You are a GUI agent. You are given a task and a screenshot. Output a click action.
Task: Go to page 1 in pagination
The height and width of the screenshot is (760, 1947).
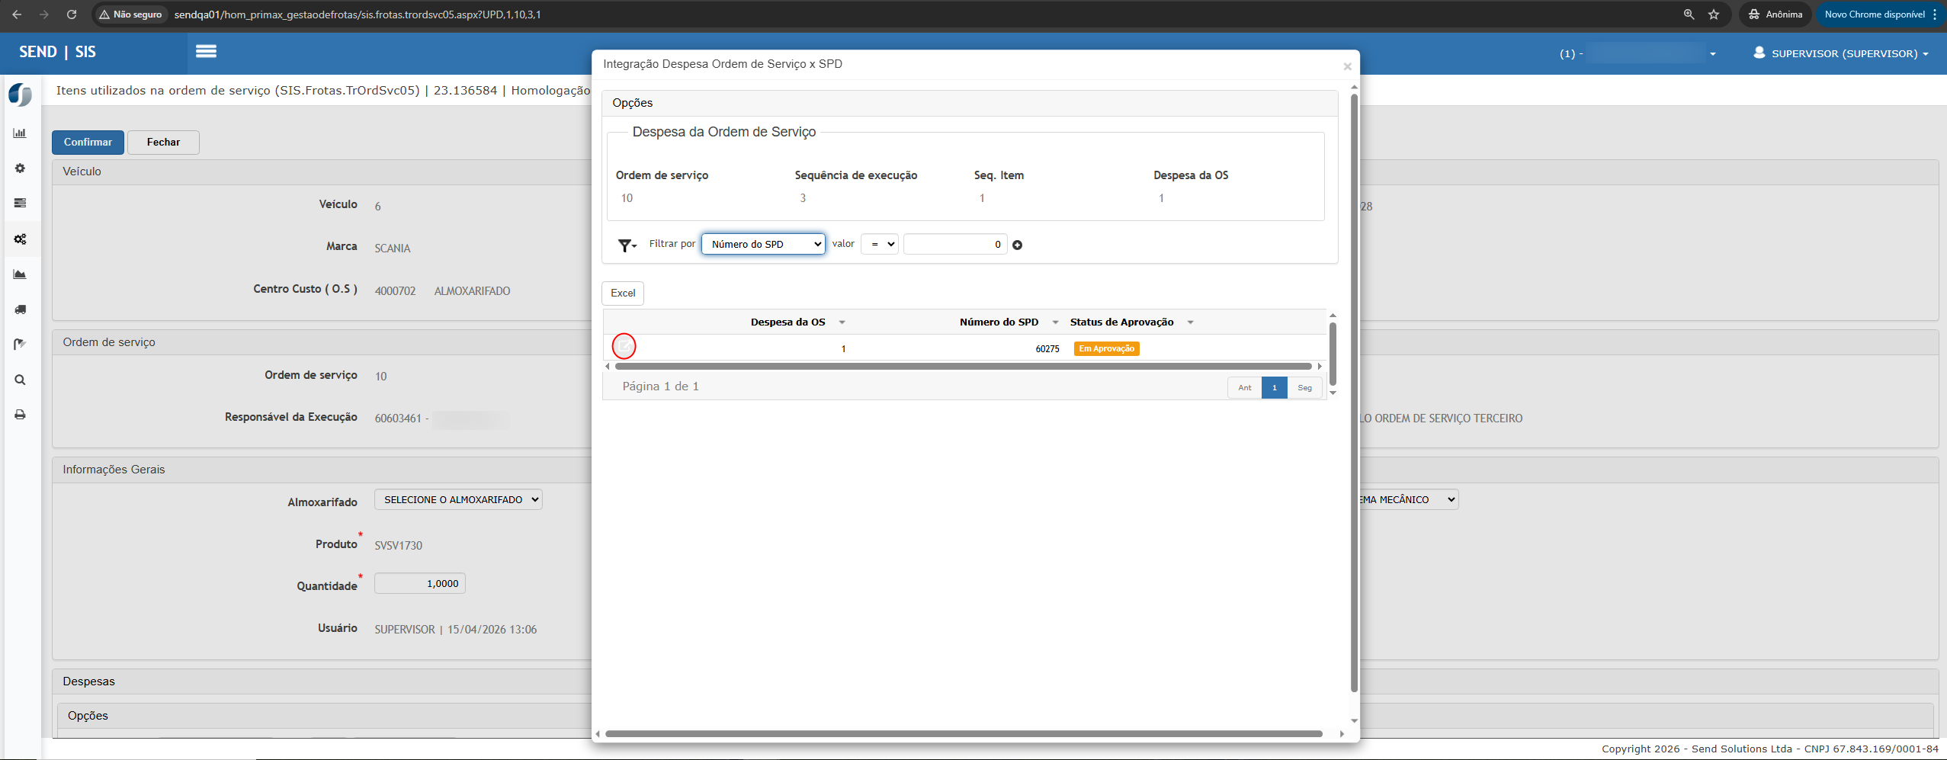[x=1274, y=387]
